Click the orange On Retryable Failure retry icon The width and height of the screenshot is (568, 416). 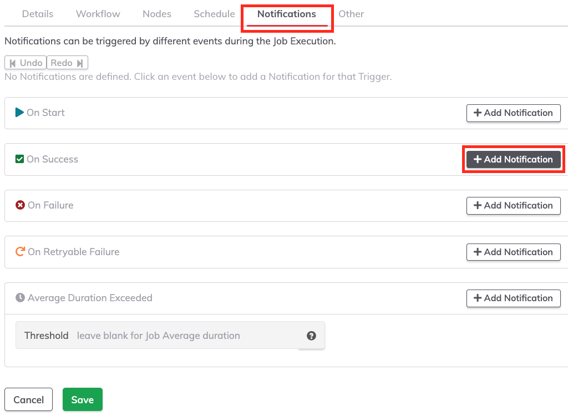(x=21, y=251)
